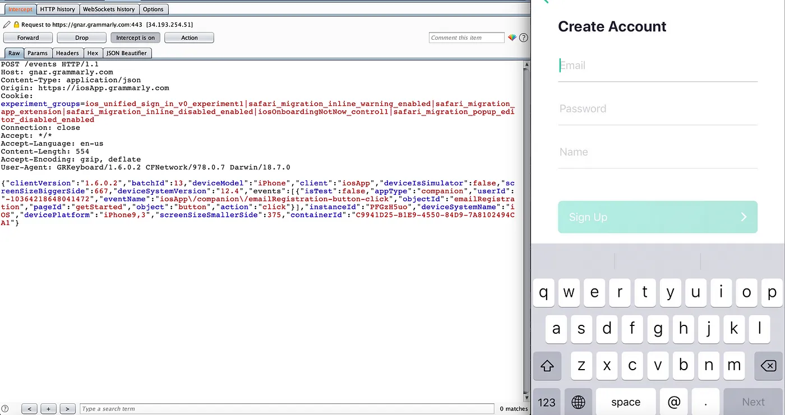Tap the g key

[x=658, y=329]
